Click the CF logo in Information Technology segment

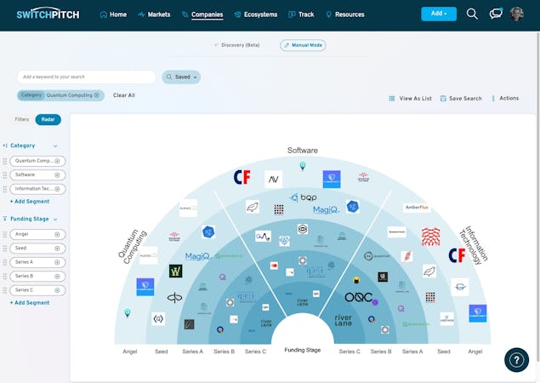[457, 255]
